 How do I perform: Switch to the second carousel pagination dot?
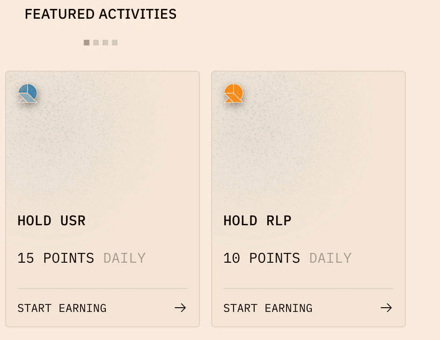96,43
